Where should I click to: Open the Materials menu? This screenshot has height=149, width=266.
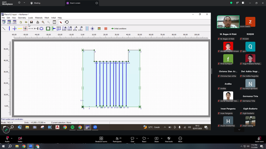point(39,18)
